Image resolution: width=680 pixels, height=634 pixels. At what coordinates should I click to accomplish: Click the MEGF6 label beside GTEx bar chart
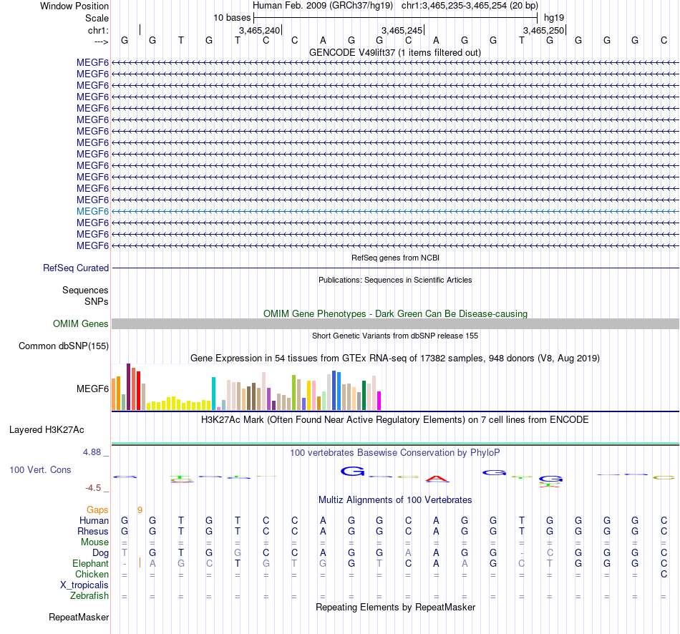click(93, 389)
